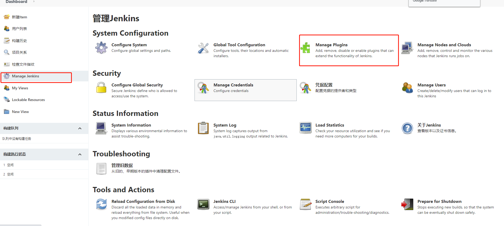This screenshot has width=504, height=226.
Task: Click the Manage Jenkins gear icon in the sidebar
Action: [x=7, y=76]
